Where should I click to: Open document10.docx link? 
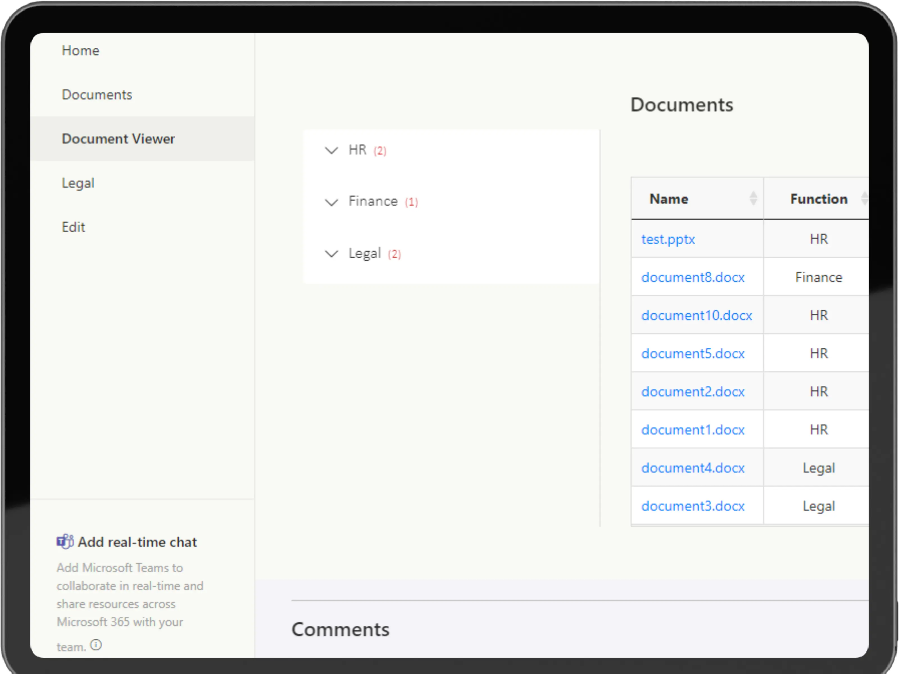pyautogui.click(x=697, y=315)
